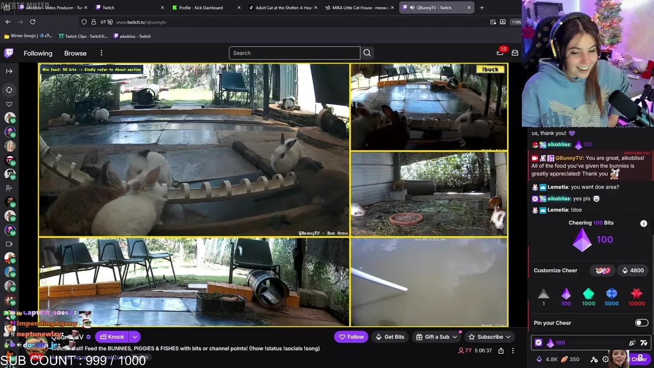Click the browser reload button
654x368 pixels.
coord(33,22)
